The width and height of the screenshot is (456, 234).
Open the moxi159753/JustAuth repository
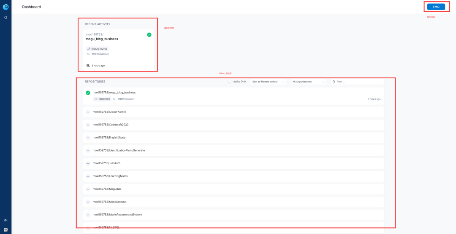point(233,163)
